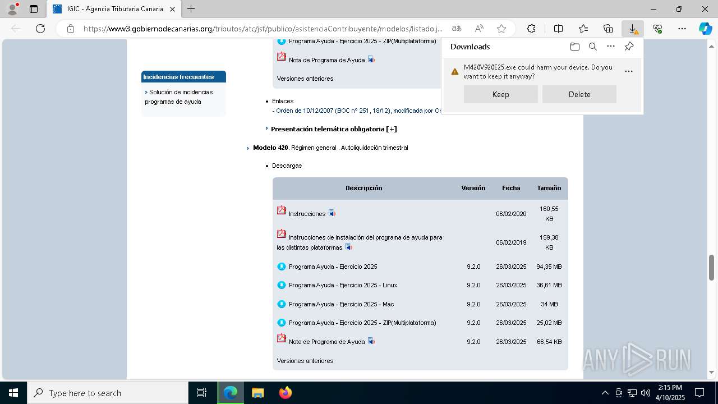718x404 pixels.
Task: Click the 36,61 MB size cell
Action: (549, 285)
